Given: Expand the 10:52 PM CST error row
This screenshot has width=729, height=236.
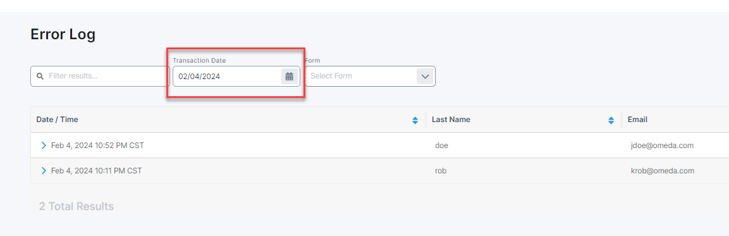Looking at the screenshot, I should pyautogui.click(x=44, y=146).
